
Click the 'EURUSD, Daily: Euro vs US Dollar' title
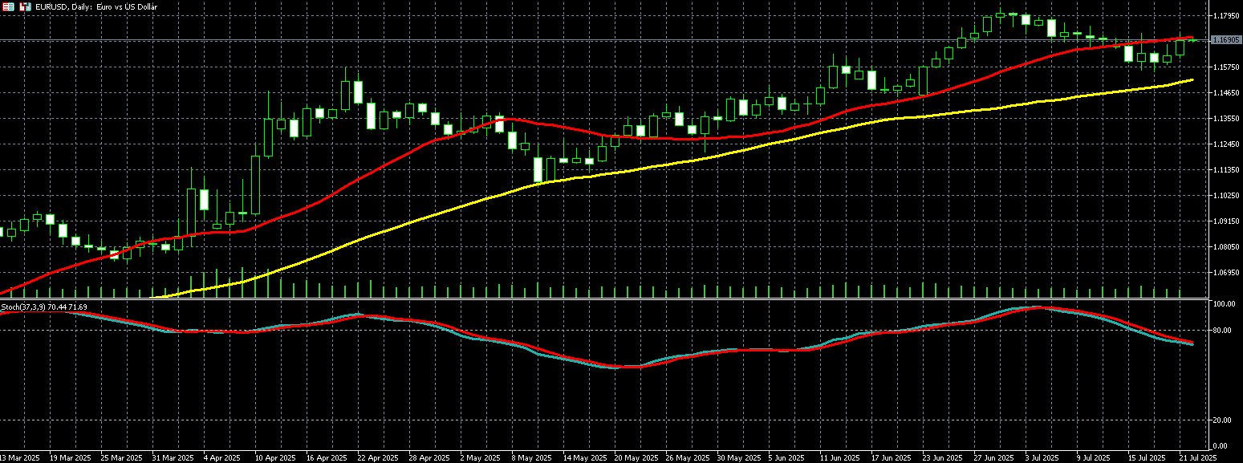pyautogui.click(x=96, y=6)
